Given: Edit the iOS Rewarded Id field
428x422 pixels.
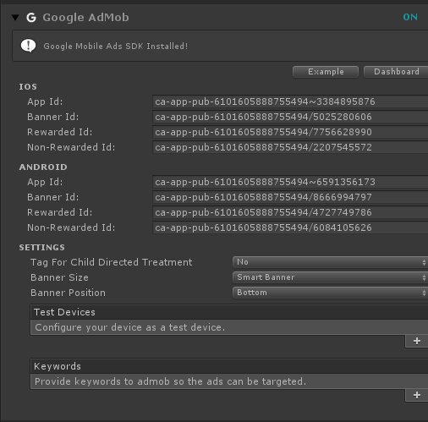Looking at the screenshot, I should point(290,132).
